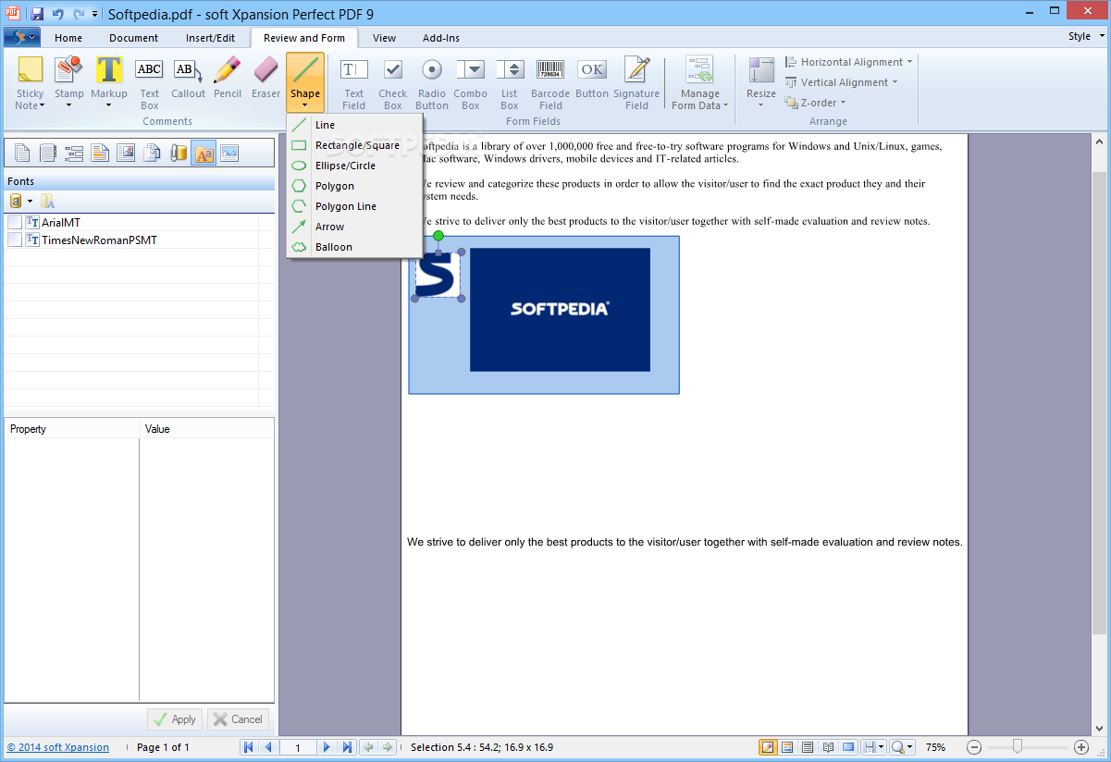This screenshot has height=762, width=1111.
Task: Open the Resize dropdown
Action: click(761, 82)
